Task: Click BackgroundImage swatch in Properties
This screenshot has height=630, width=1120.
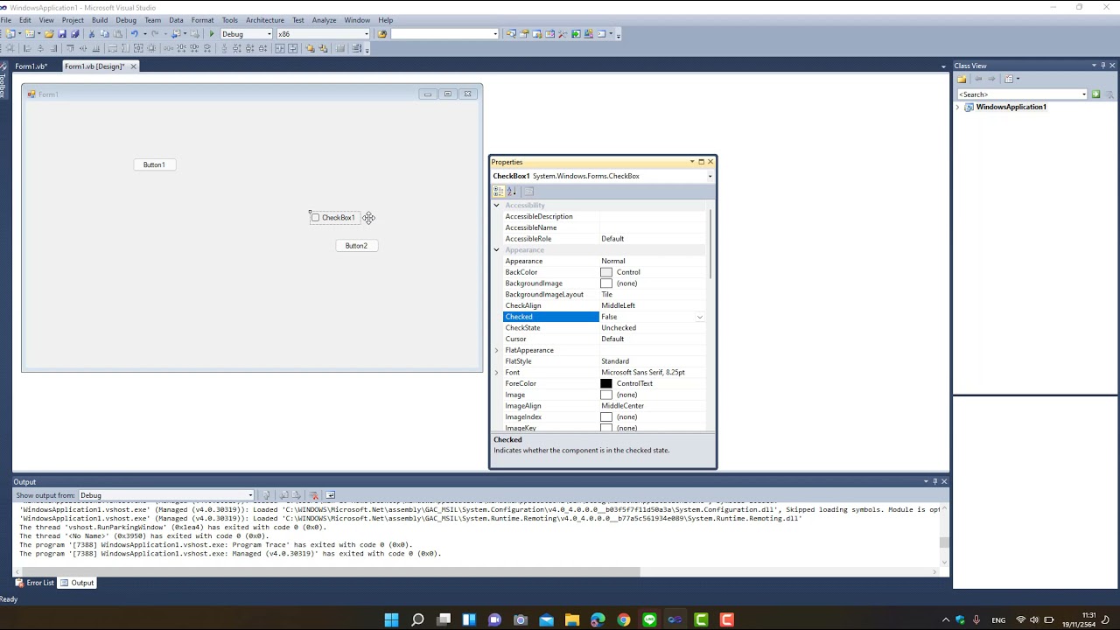Action: pos(606,283)
